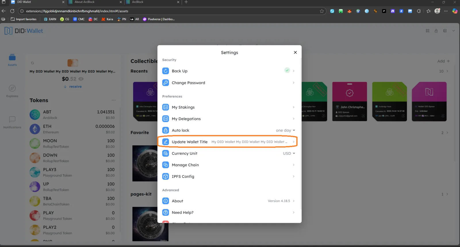This screenshot has width=460, height=247.
Task: Click the Change Password key icon
Action: click(166, 83)
